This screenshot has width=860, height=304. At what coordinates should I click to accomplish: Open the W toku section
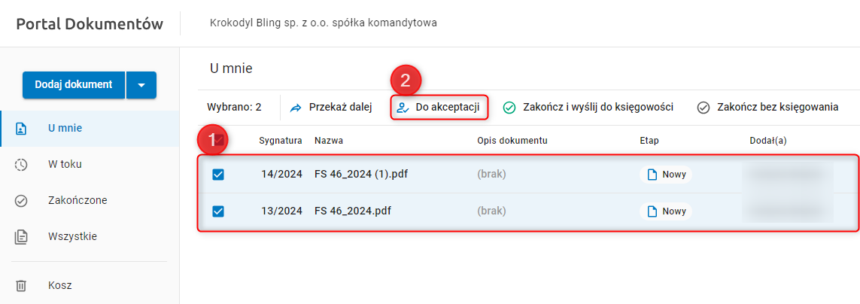[x=65, y=165]
